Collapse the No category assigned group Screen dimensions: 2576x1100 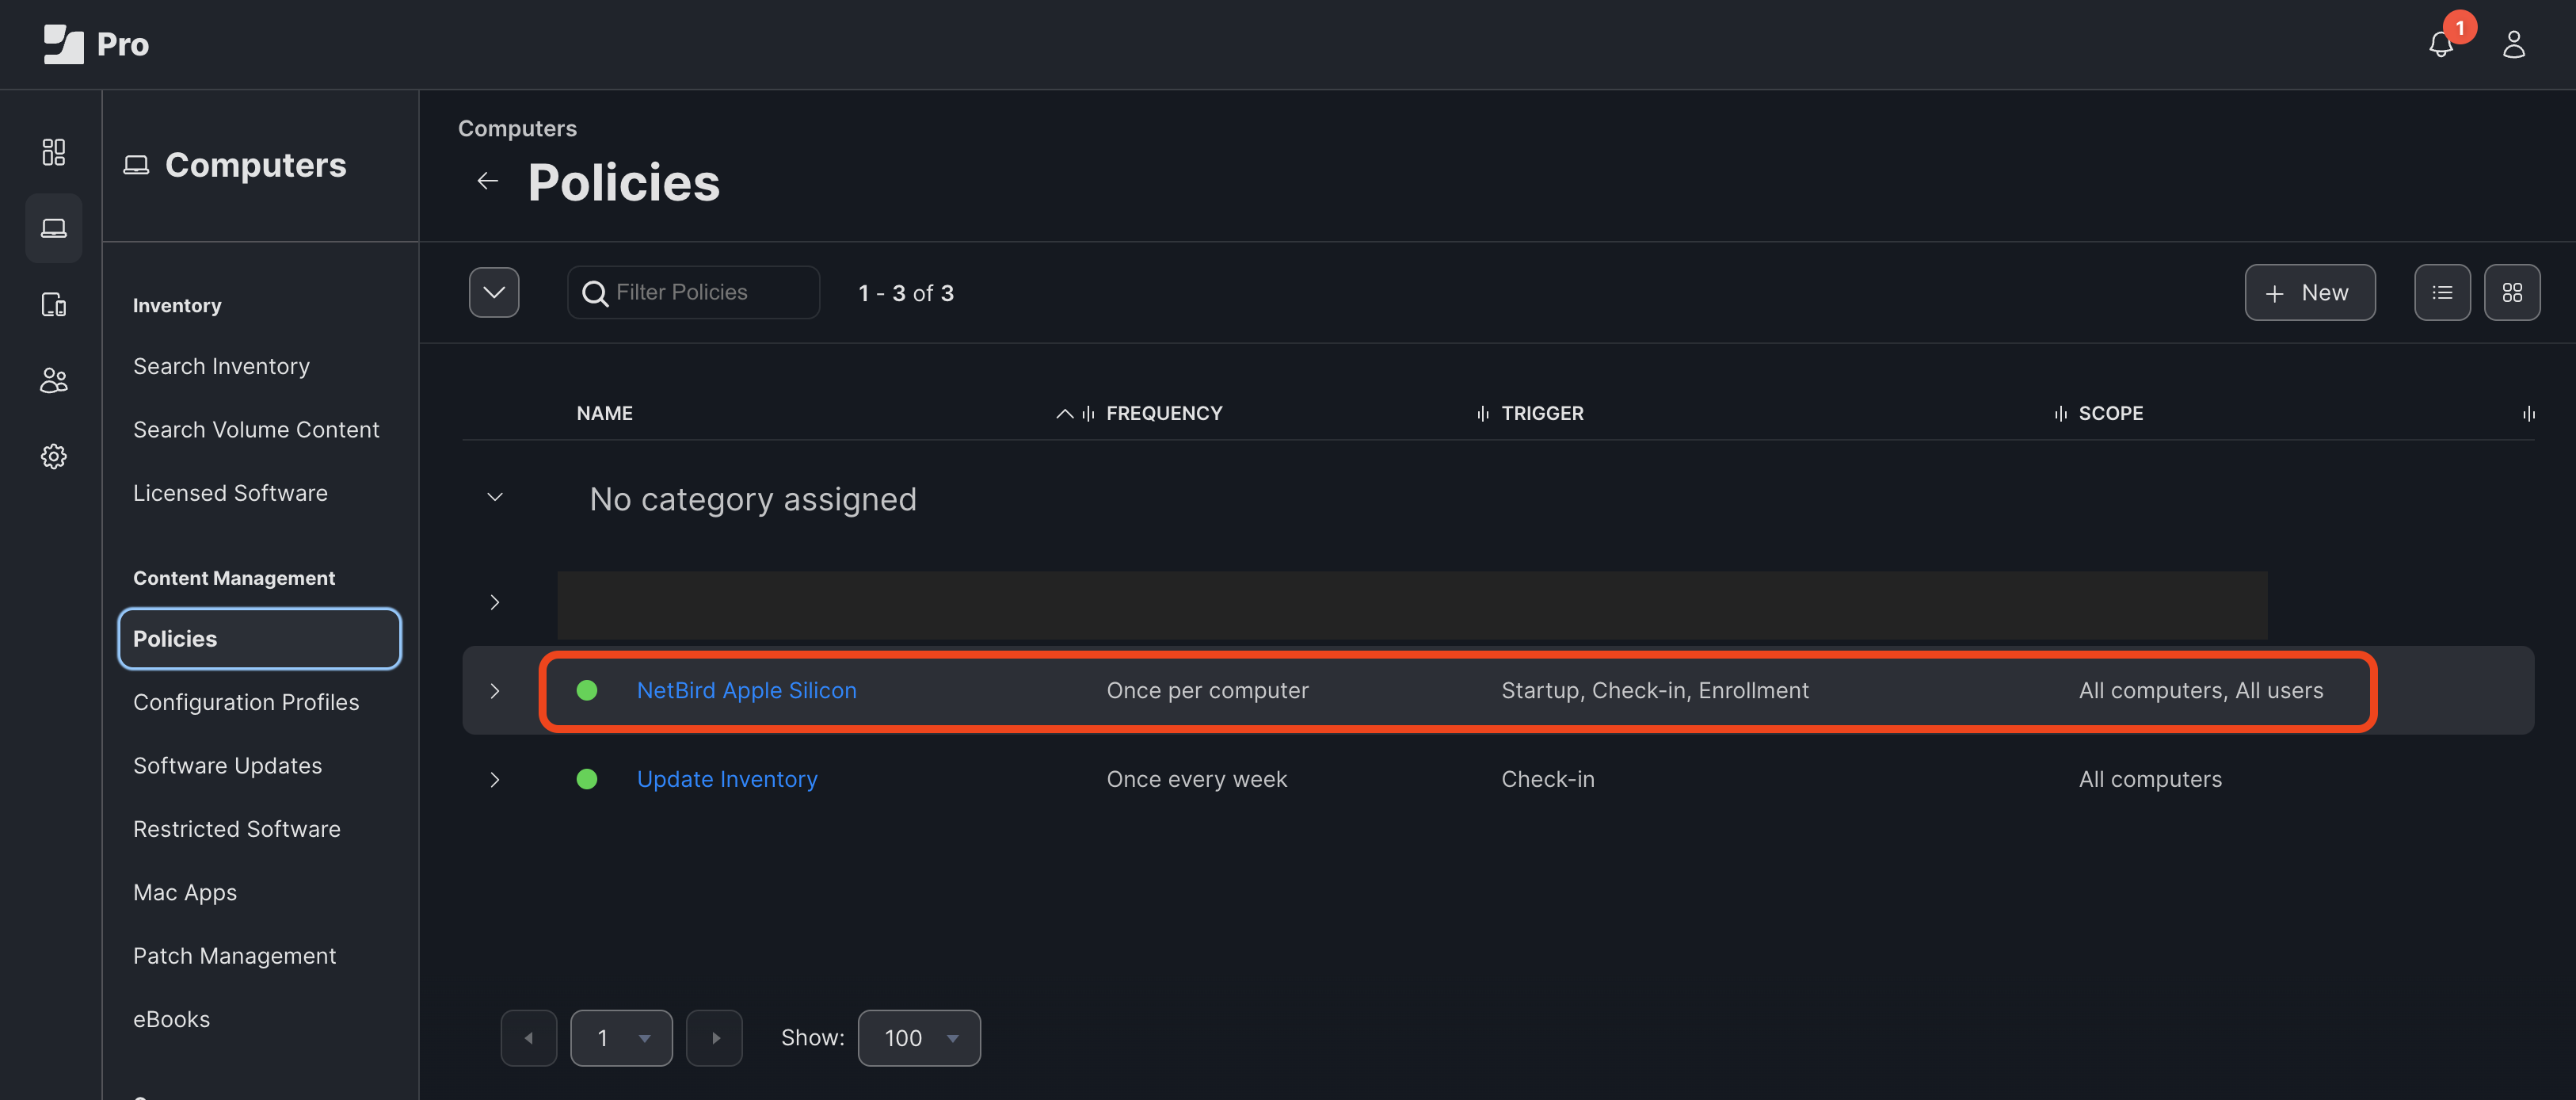point(493,498)
